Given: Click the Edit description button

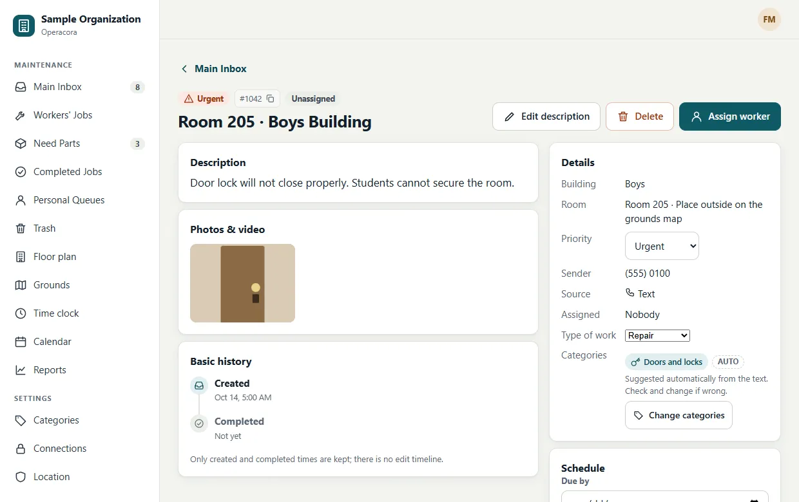Looking at the screenshot, I should point(546,116).
